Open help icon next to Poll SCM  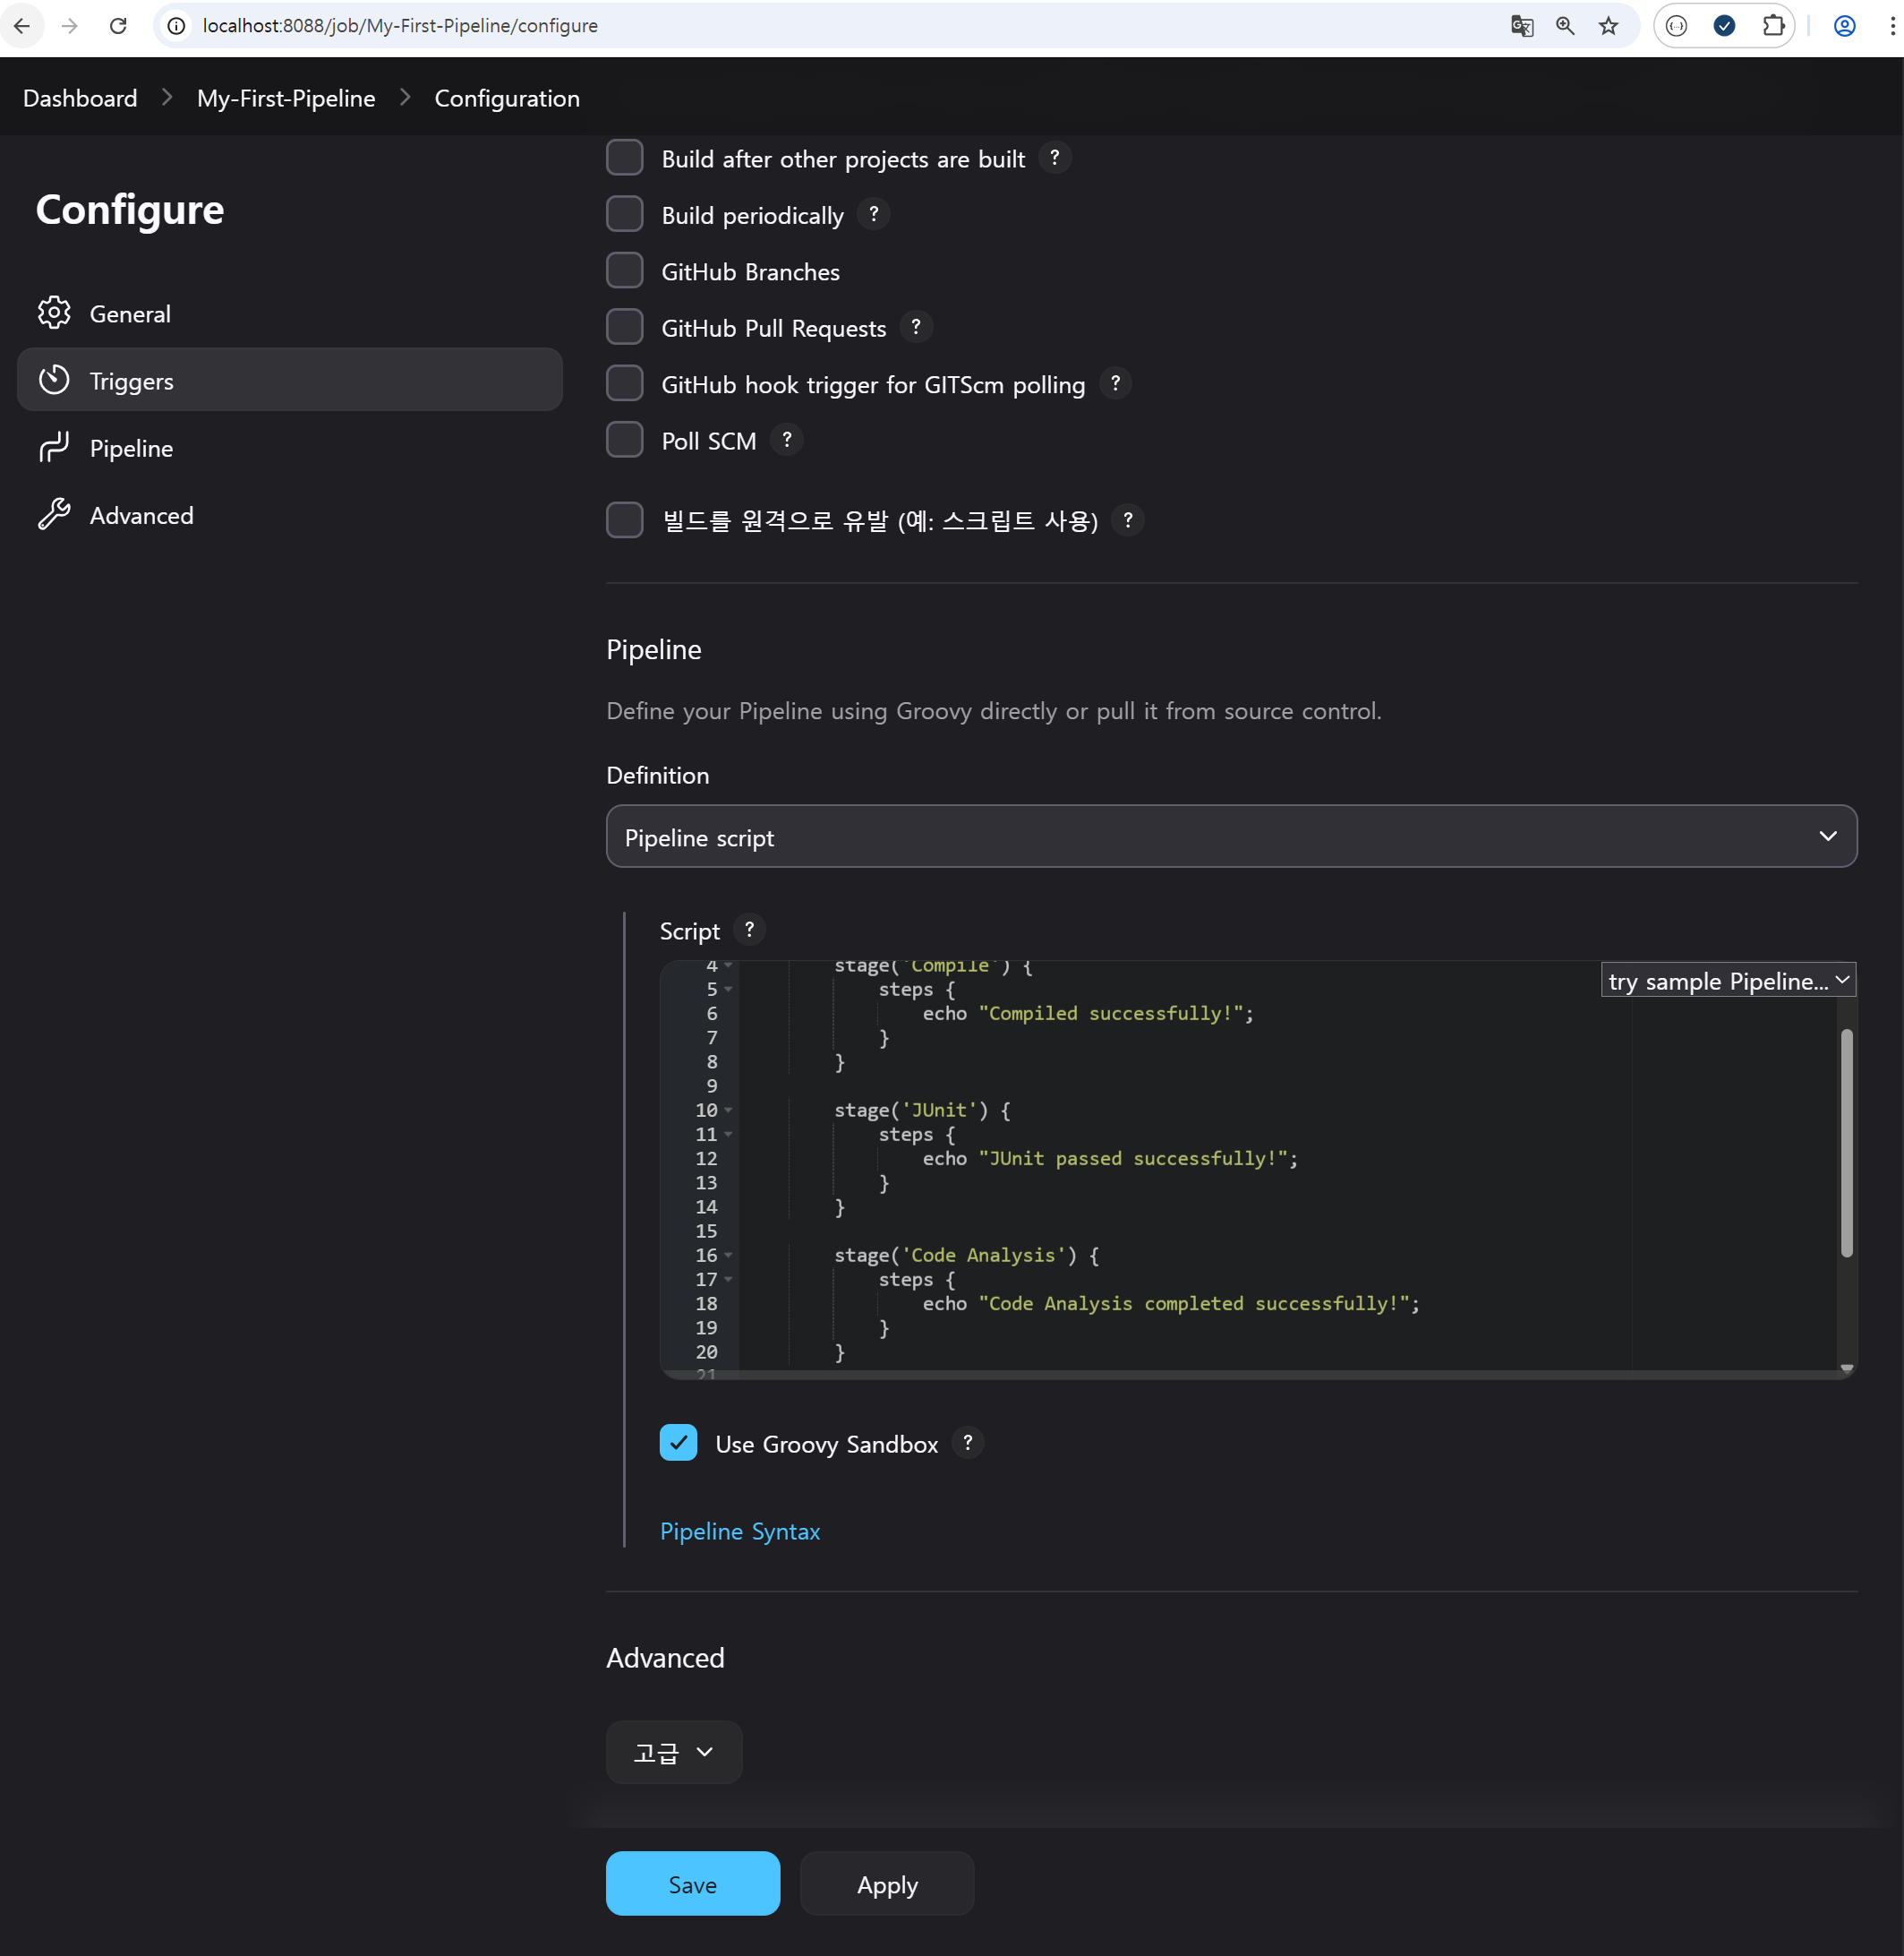787,441
